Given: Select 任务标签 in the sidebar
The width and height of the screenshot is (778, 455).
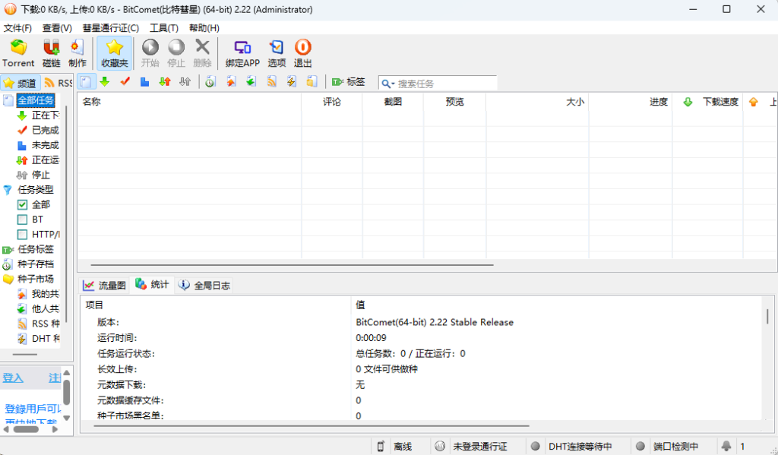Looking at the screenshot, I should click(x=36, y=249).
